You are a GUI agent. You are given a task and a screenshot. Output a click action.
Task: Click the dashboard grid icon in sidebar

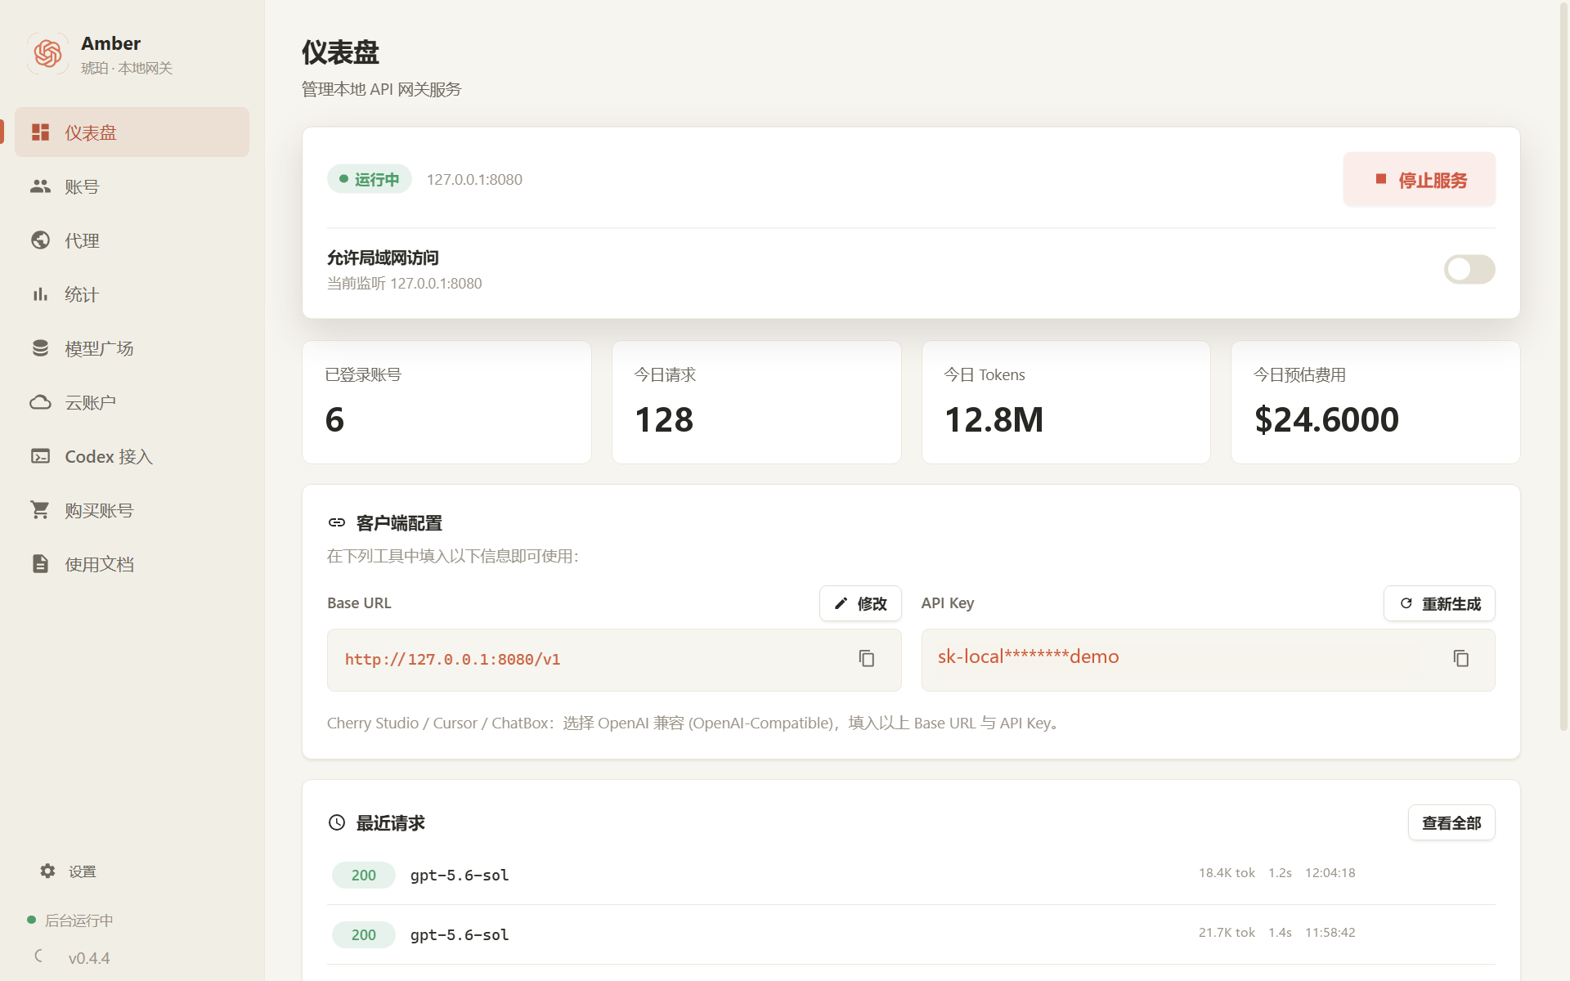pyautogui.click(x=40, y=132)
